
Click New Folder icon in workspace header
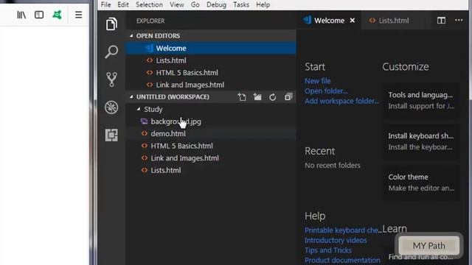[x=257, y=97]
